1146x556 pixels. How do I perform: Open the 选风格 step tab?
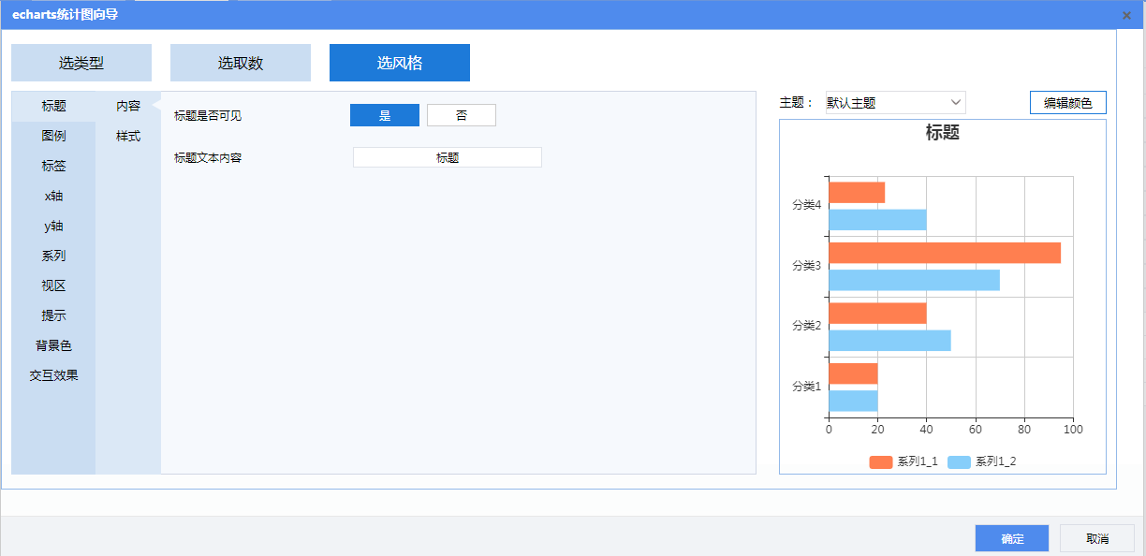click(x=400, y=63)
